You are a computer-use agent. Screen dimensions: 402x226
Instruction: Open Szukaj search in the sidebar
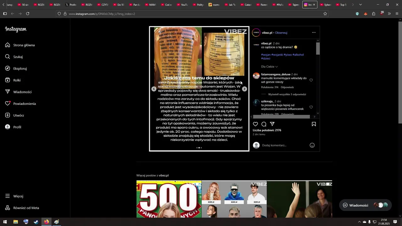coord(14,57)
